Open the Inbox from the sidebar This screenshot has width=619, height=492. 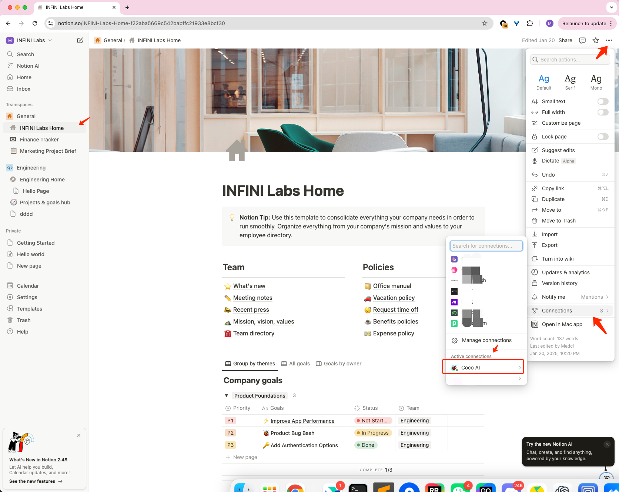[x=23, y=89]
